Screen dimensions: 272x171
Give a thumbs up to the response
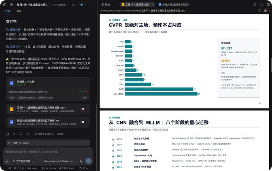(x=14, y=134)
